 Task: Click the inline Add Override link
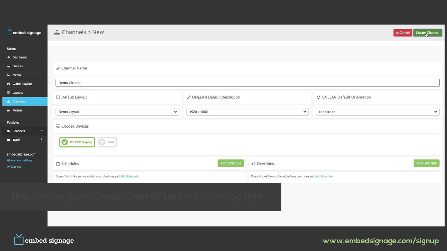click(324, 176)
